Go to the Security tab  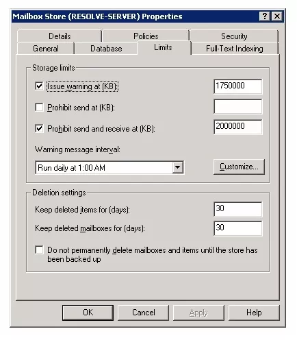coord(234,36)
